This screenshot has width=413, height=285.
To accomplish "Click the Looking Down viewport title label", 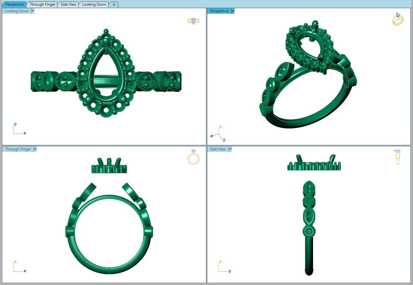I will 17,11.
